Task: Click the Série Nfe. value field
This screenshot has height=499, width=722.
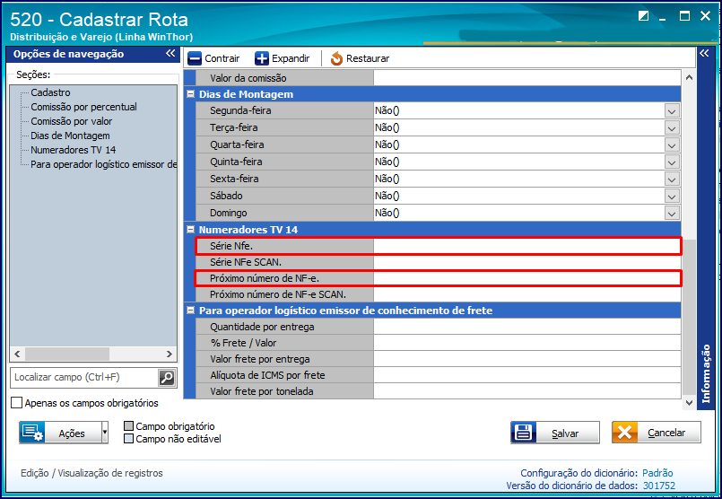Action: [x=526, y=246]
